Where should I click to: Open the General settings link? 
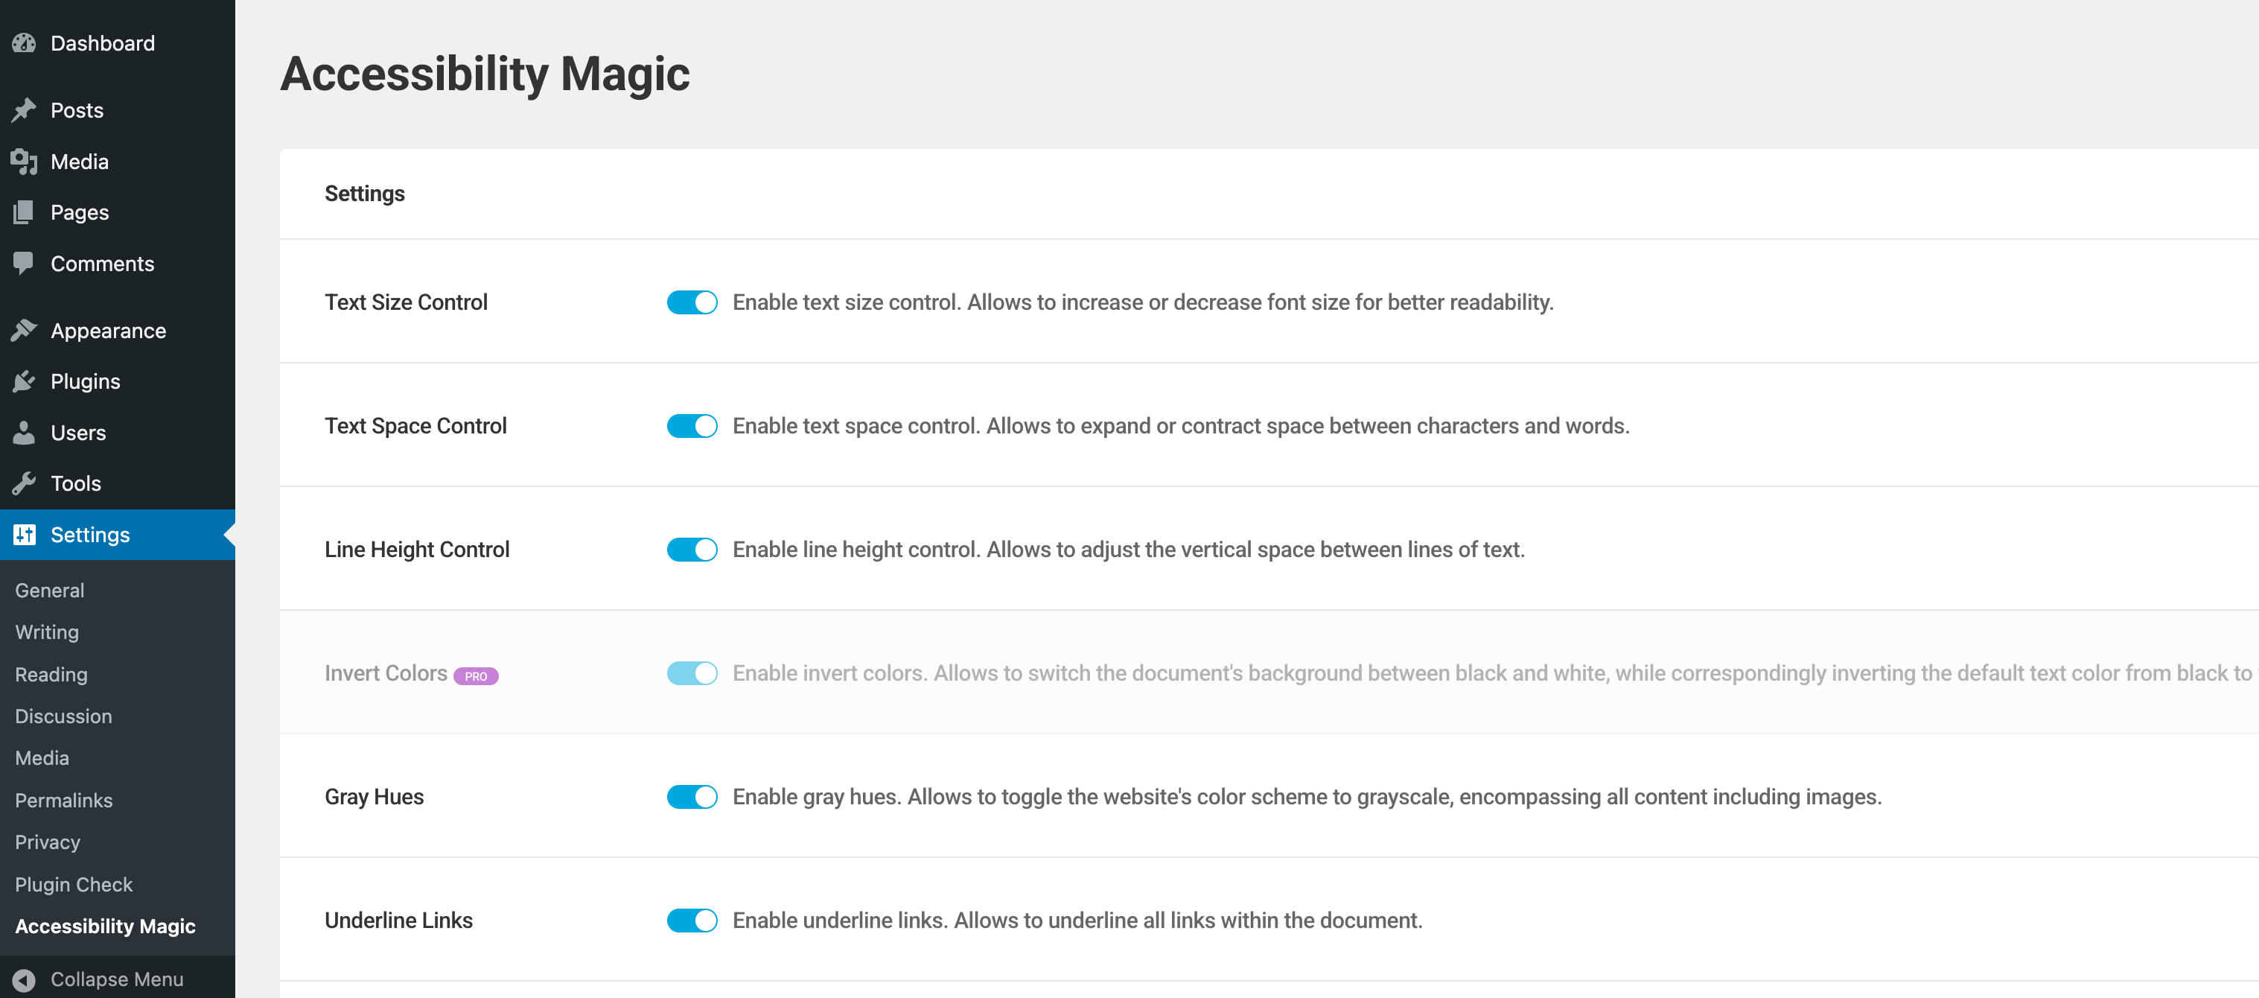[49, 591]
